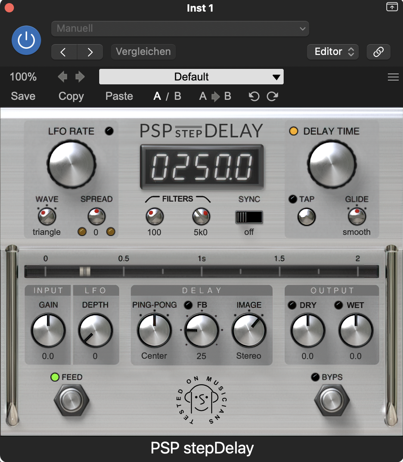Click the Tested on Musicians logo
Viewport: 403px width, 462px height.
[x=201, y=400]
